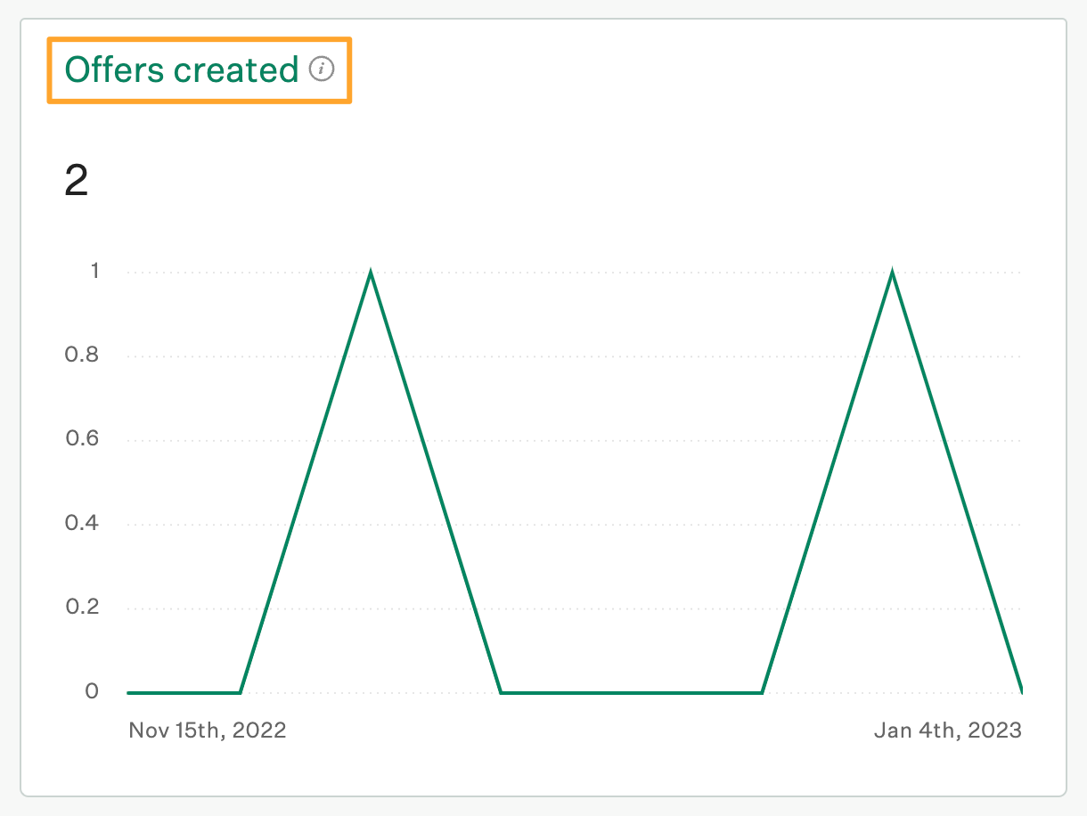Image resolution: width=1087 pixels, height=816 pixels.
Task: Select the first peak on the green line
Action: click(x=371, y=272)
